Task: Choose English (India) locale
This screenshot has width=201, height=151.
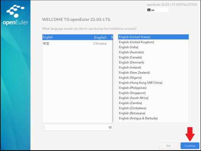Action: pos(153,47)
